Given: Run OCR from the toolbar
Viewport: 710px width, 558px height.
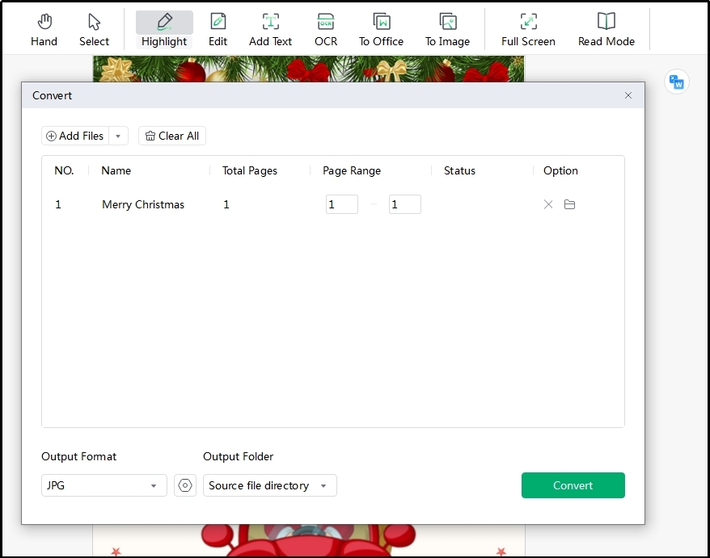Looking at the screenshot, I should 326,30.
